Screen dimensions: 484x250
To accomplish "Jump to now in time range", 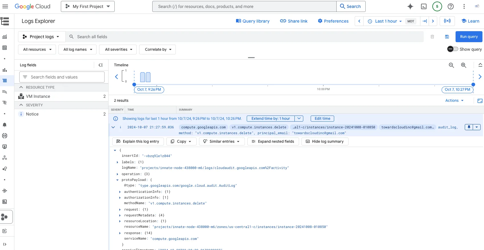I will coord(425,21).
